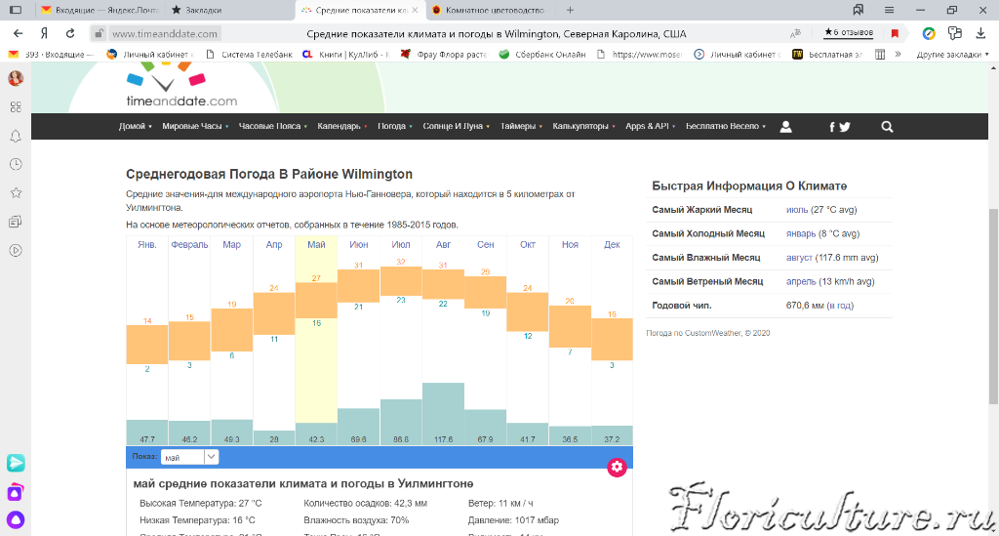Open notifications bell in browser sidebar

tap(16, 136)
